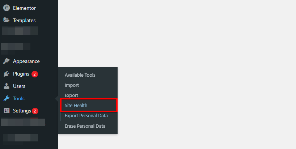Choose Import from the Tools flyout

[x=72, y=85]
